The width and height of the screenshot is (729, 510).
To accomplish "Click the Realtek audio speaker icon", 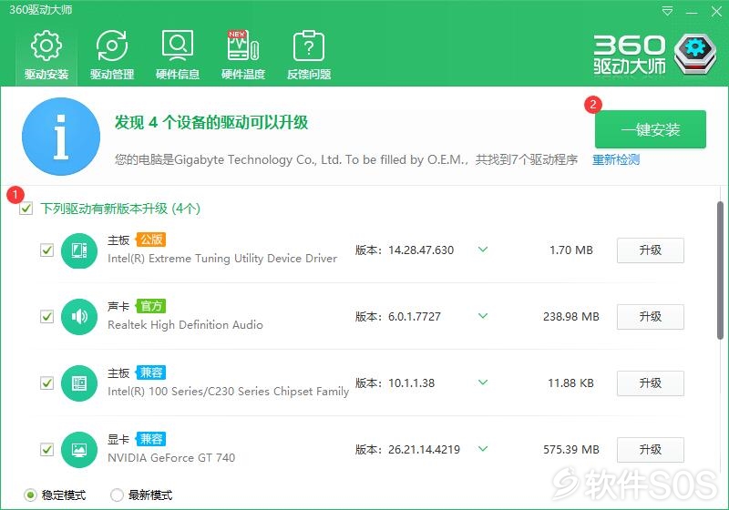I will pyautogui.click(x=79, y=317).
